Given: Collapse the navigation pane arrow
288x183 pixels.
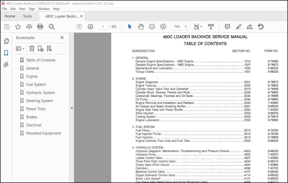Looking at the screenshot, I should (72, 108).
